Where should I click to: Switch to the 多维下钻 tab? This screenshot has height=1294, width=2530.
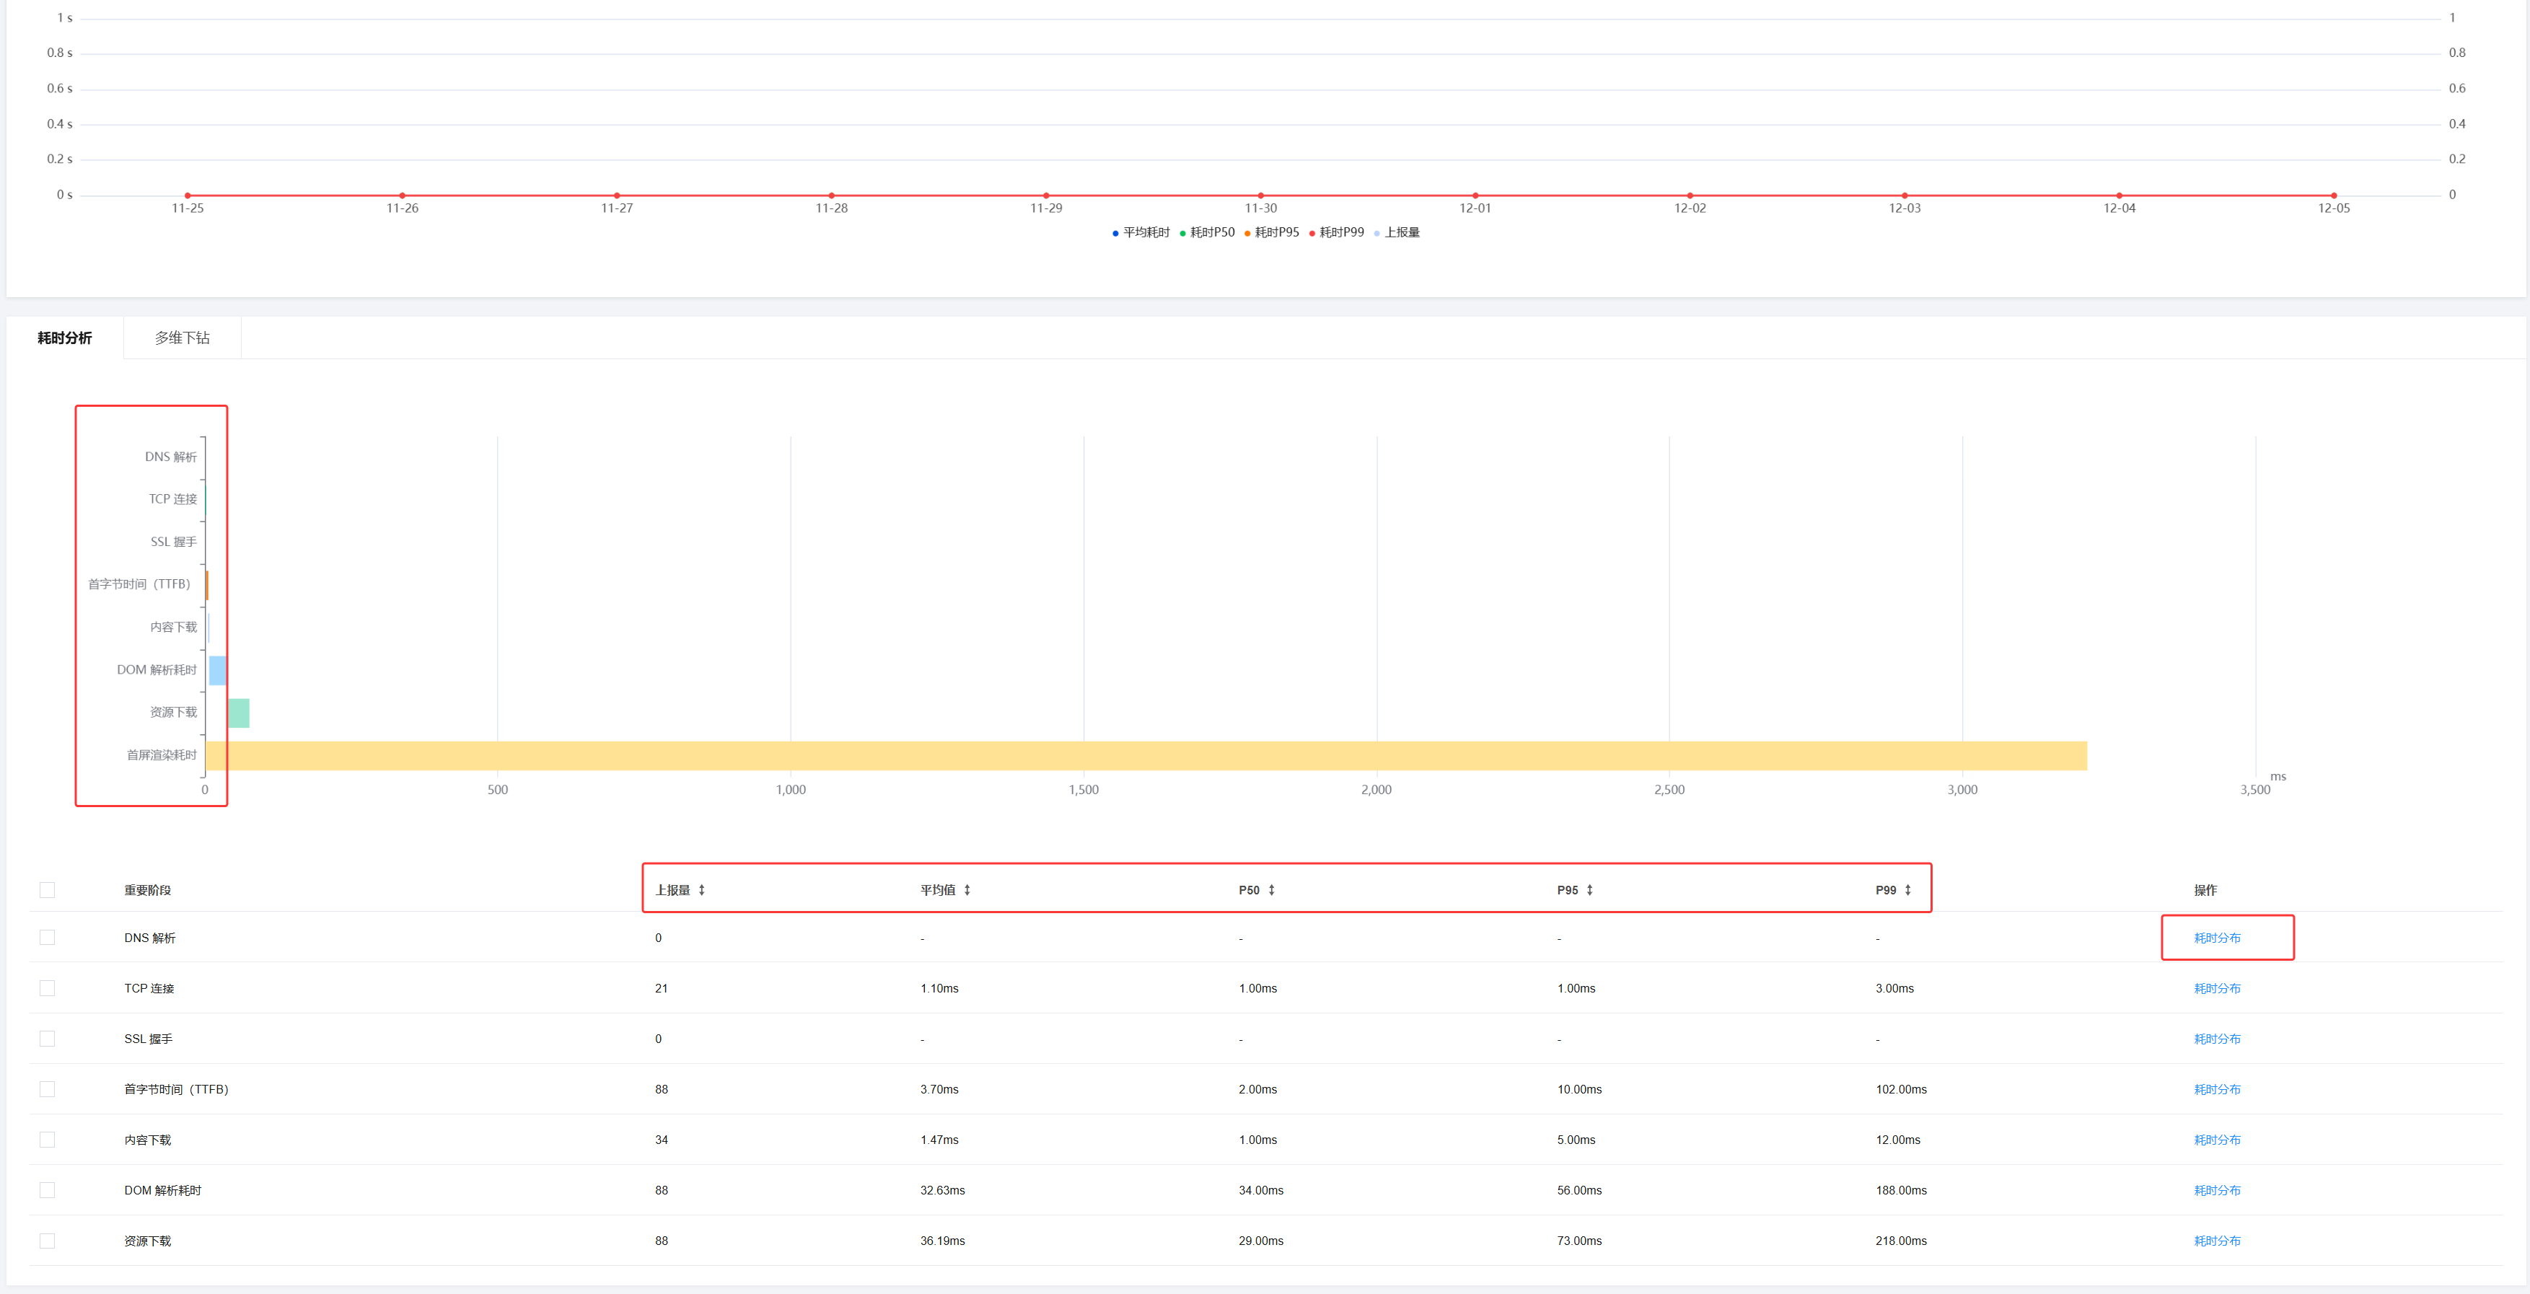(182, 338)
